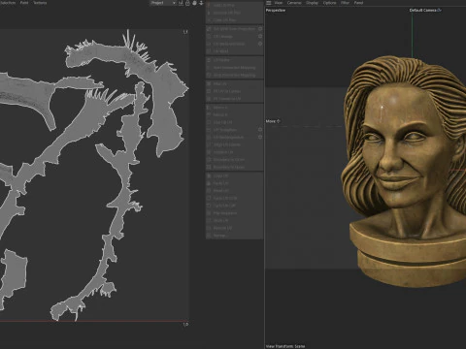466x349 pixels.
Task: Open UV Weld and Relax gear settings
Action: click(x=260, y=44)
